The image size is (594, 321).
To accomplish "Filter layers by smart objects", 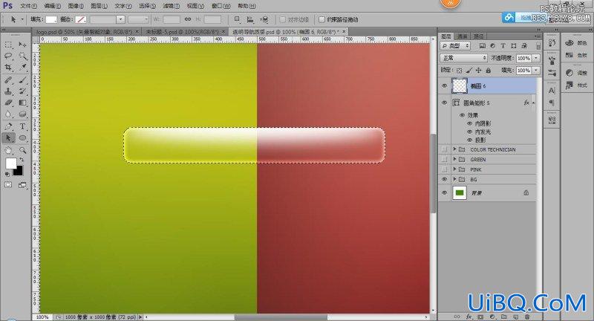I will tap(524, 45).
